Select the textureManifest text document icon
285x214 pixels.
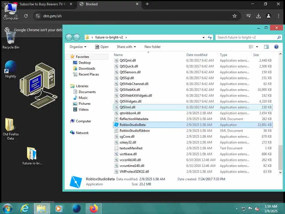[116, 148]
